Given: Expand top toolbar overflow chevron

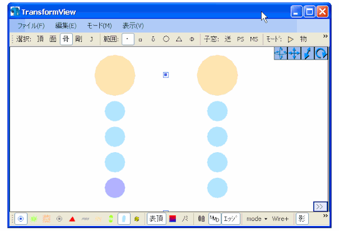Looking at the screenshot, I should pos(325,36).
